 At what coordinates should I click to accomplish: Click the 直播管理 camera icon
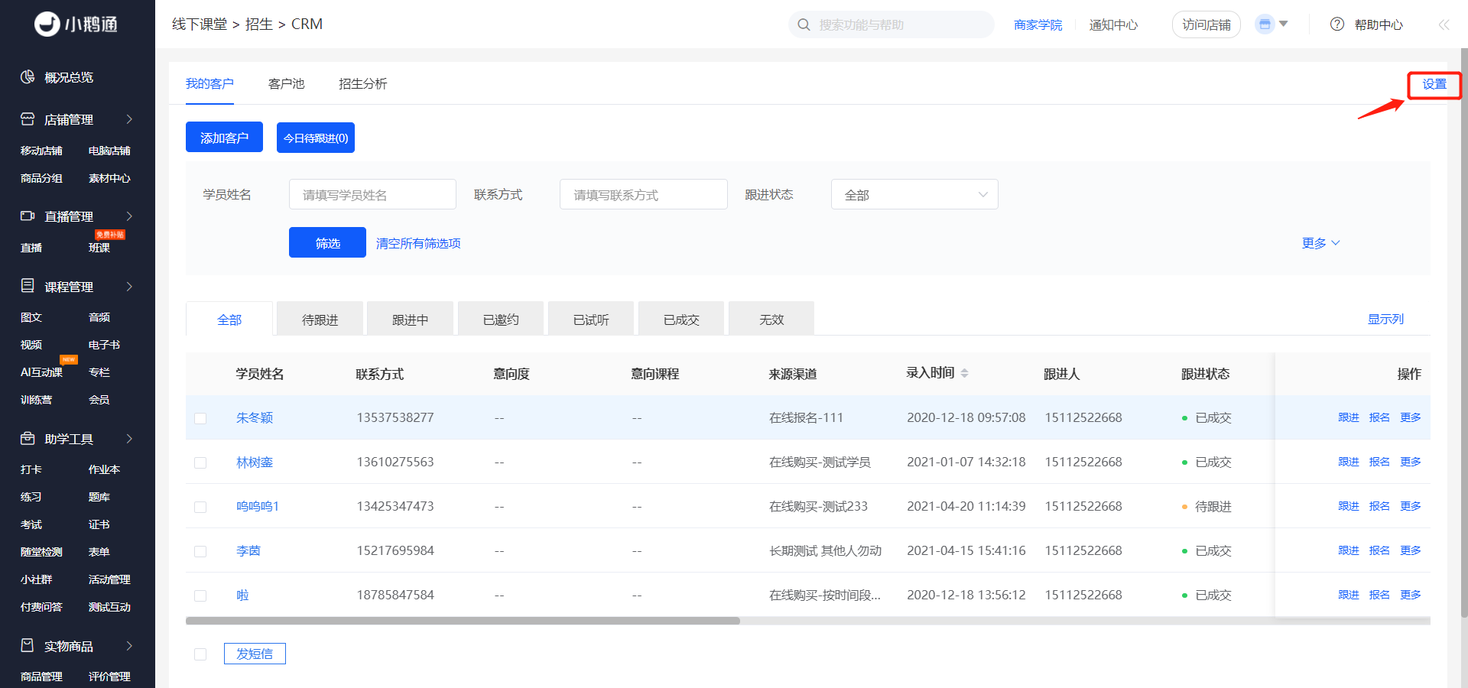[x=28, y=216]
